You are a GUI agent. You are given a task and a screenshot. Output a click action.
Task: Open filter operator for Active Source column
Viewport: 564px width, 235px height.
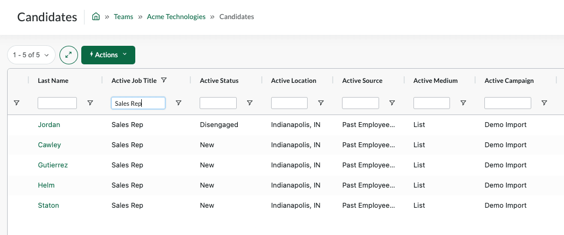coord(392,103)
